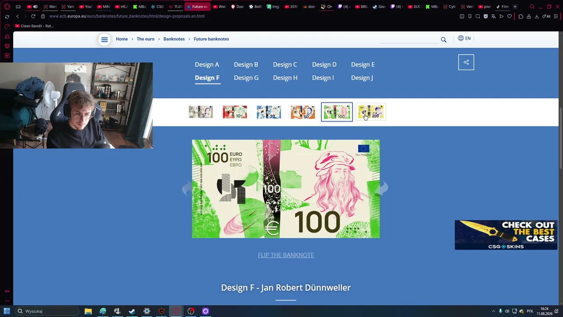The width and height of the screenshot is (563, 317).
Task: Go to Home in the breadcrumb
Action: click(x=122, y=39)
